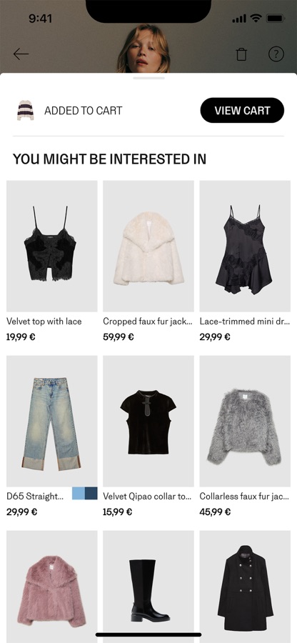Open the black knee-high boot image
The image size is (297, 643).
(148, 587)
